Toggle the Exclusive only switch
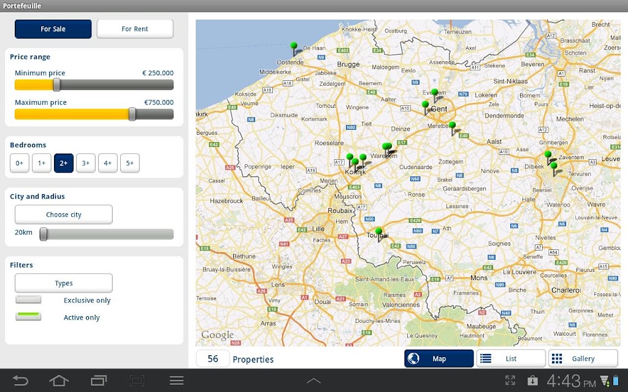The height and width of the screenshot is (392, 628). click(x=28, y=300)
